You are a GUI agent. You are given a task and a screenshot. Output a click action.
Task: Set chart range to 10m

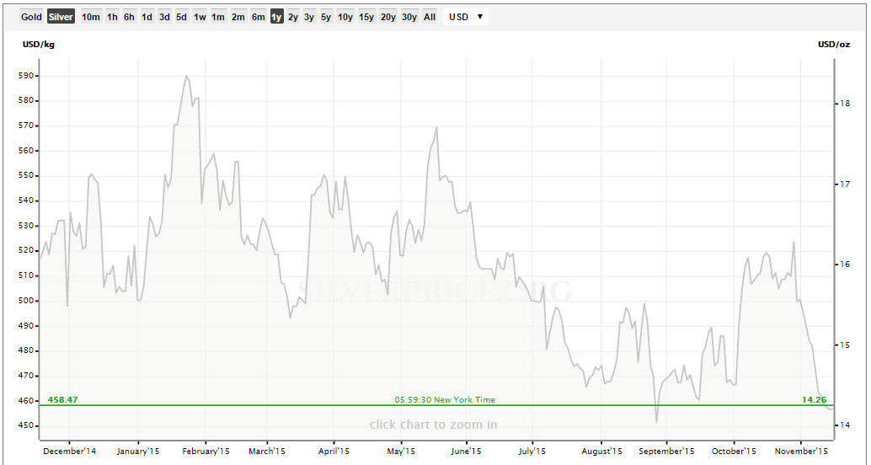[91, 17]
